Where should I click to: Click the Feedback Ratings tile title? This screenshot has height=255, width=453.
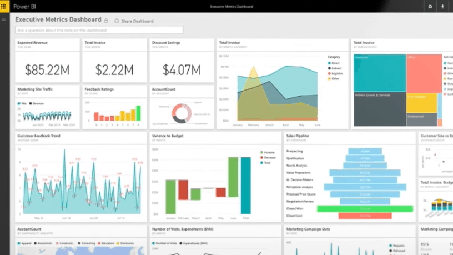(99, 89)
